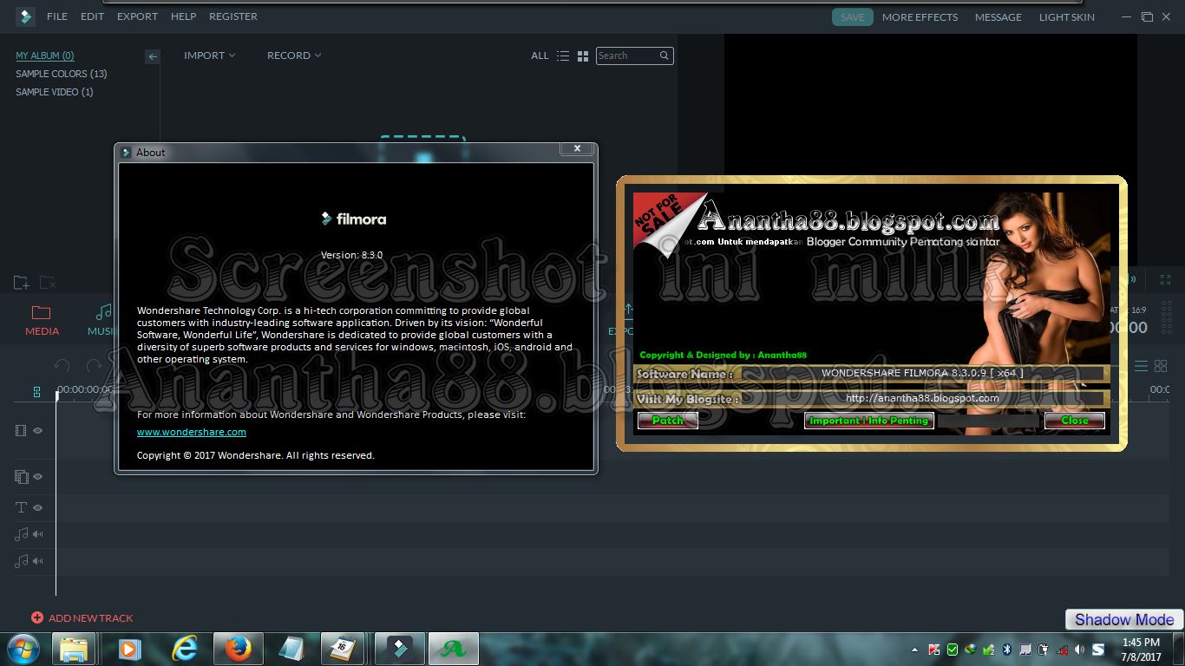The height and width of the screenshot is (666, 1185).
Task: Open the File menu
Action: pyautogui.click(x=56, y=16)
